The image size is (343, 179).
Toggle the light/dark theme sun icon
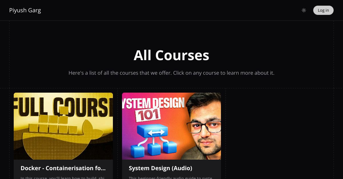(304, 10)
